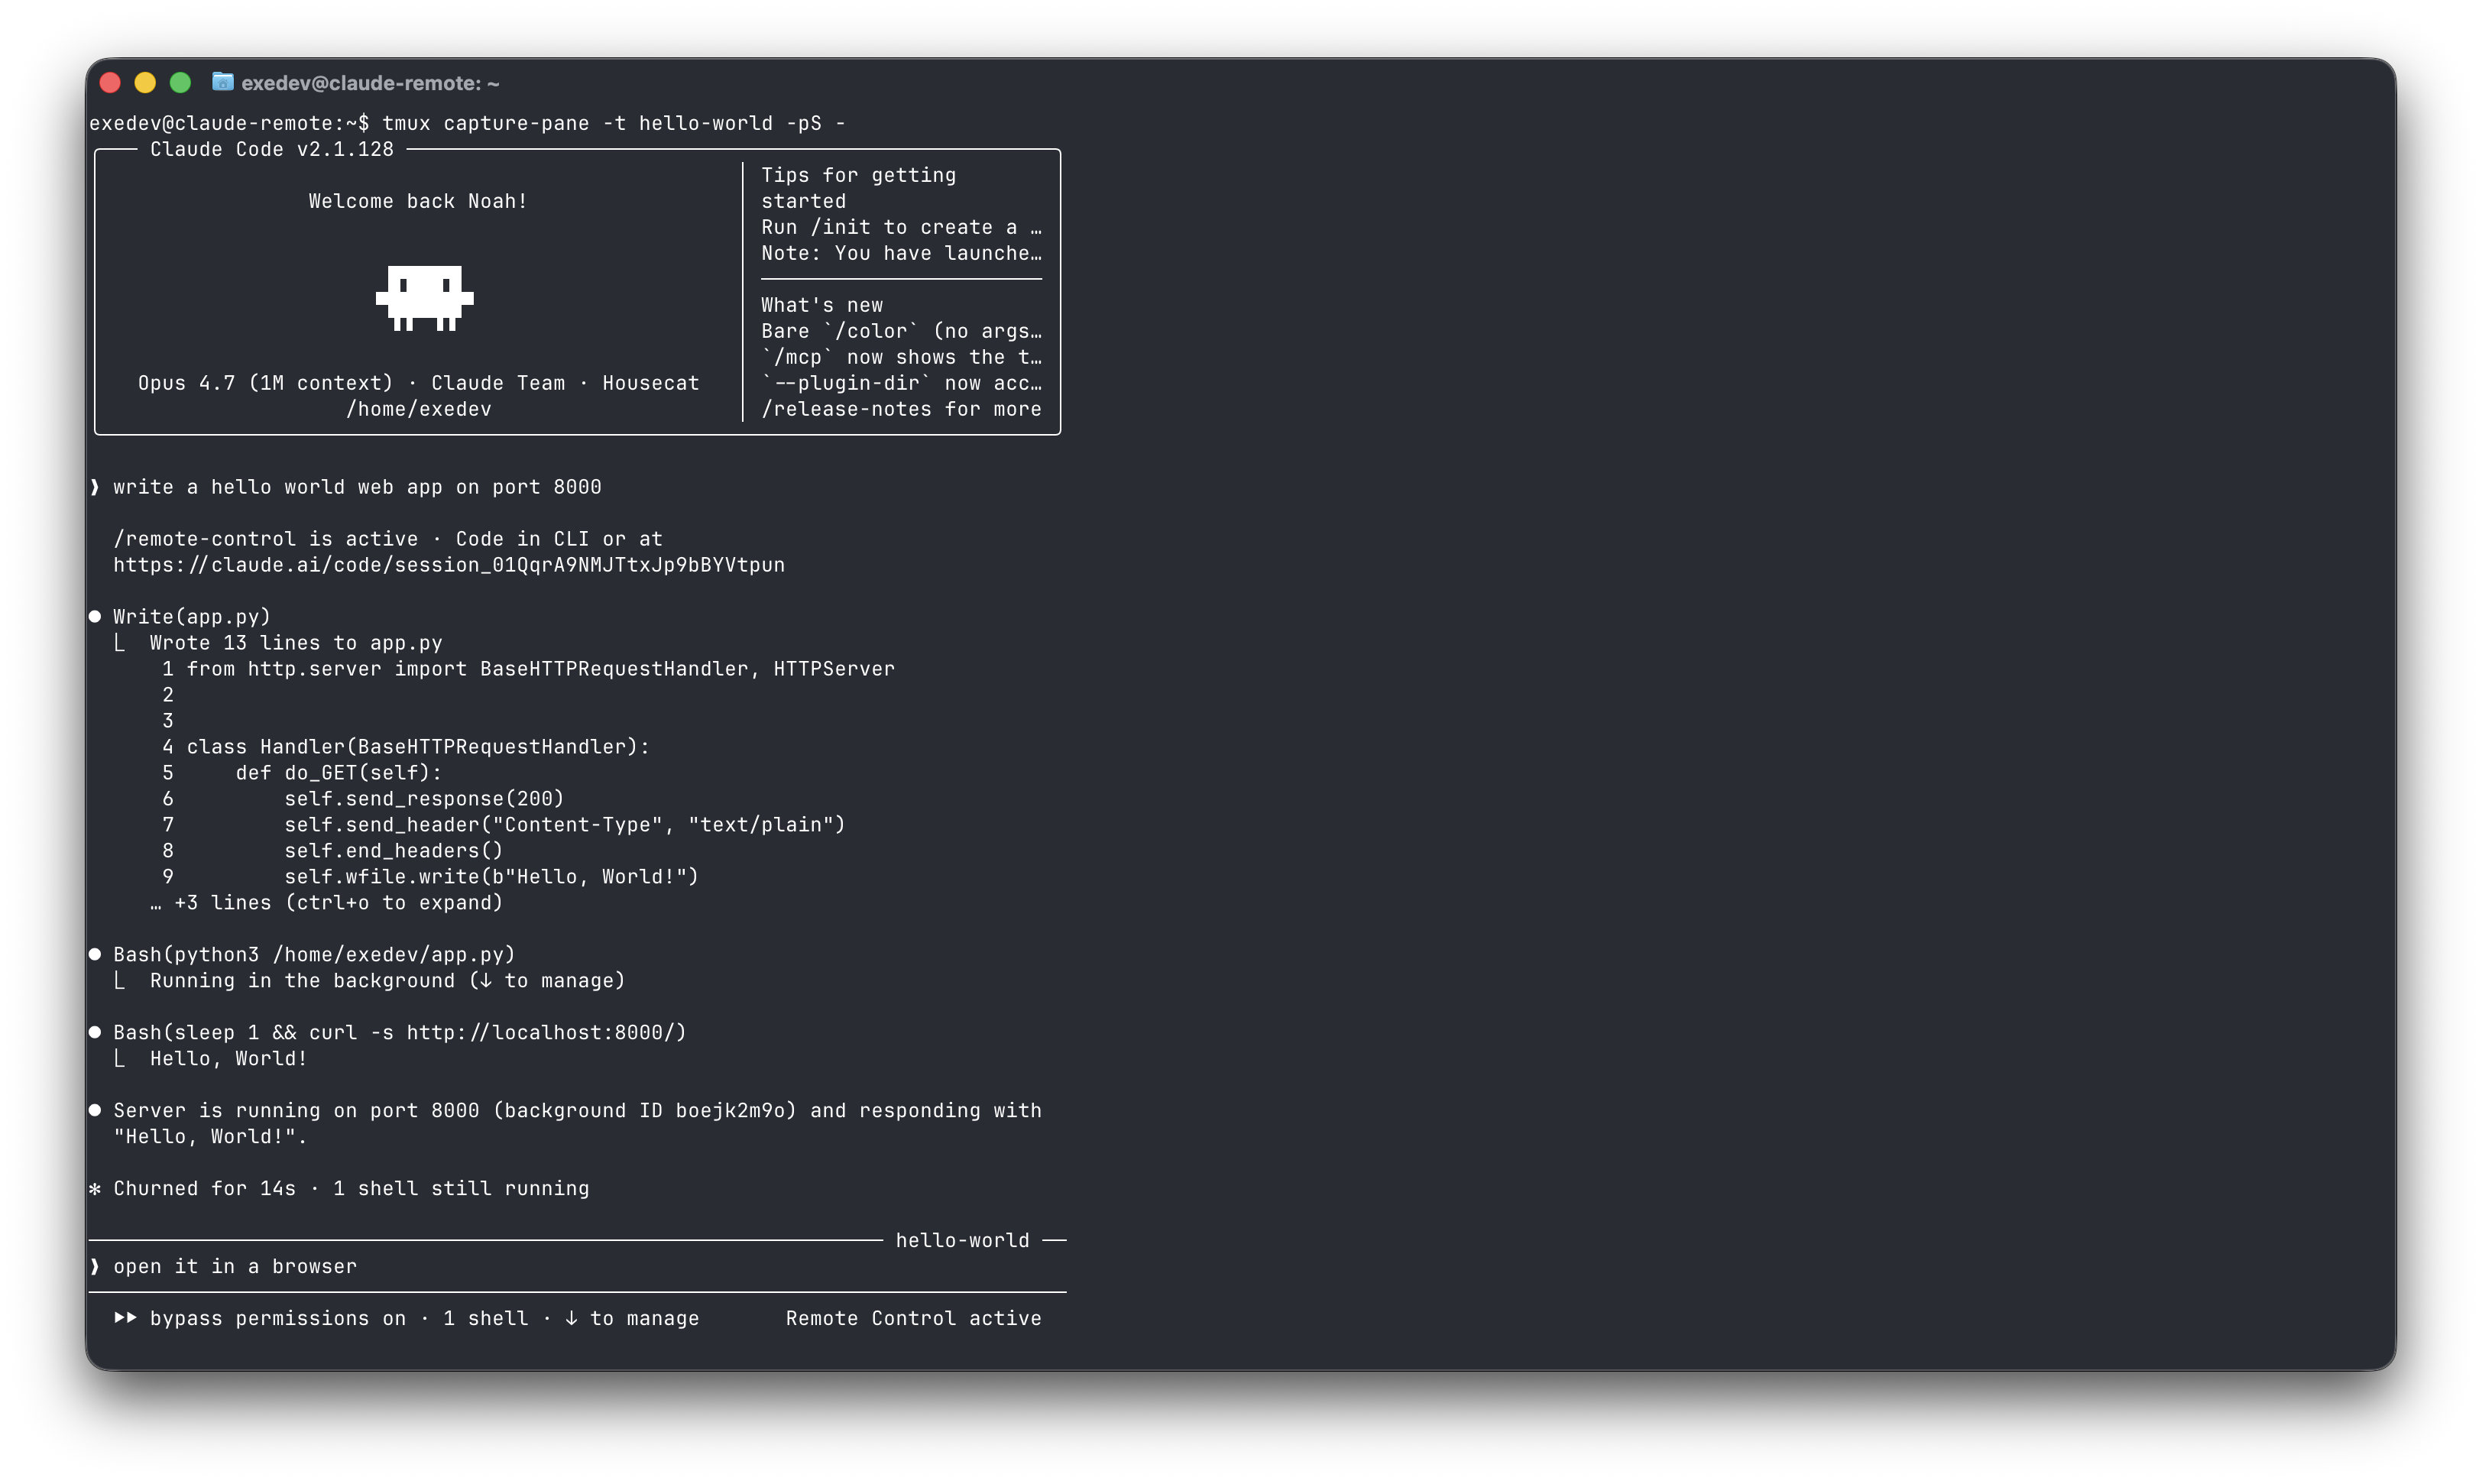The image size is (2482, 1484).
Task: Click 'self.end_headers()' line
Action: [393, 851]
